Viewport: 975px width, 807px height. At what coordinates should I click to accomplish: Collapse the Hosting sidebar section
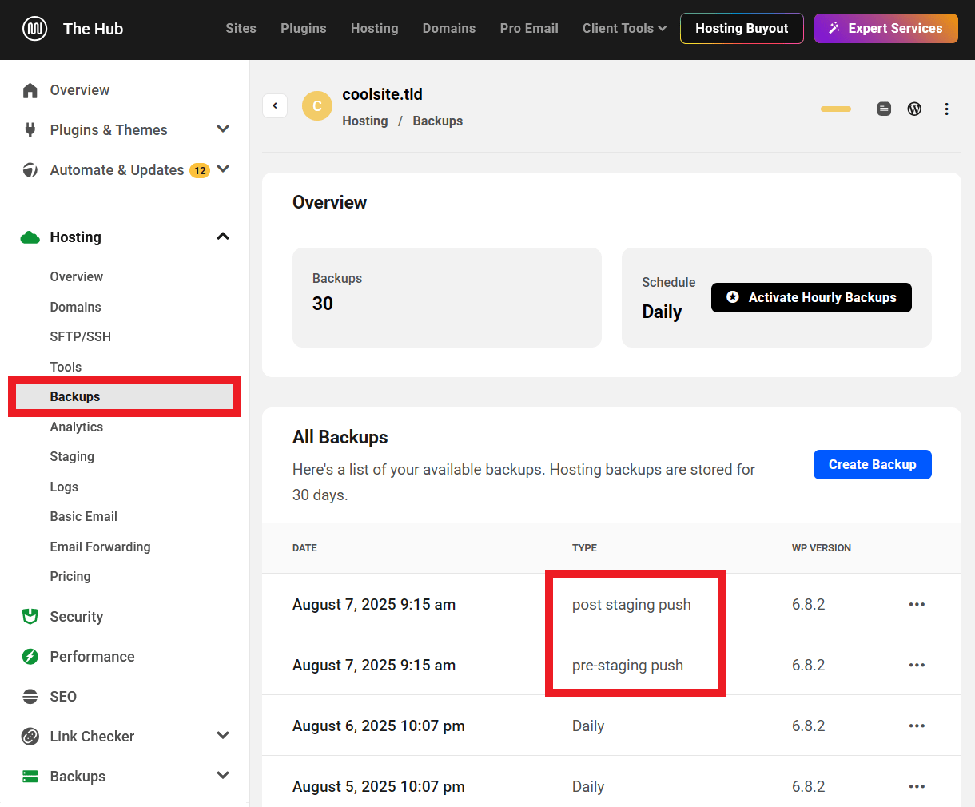[x=223, y=237]
